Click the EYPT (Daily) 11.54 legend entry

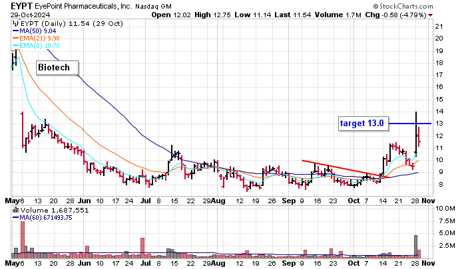click(72, 23)
